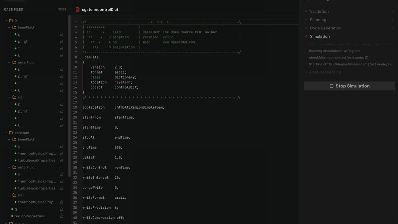398x224 pixels.
Task: Expand the Planning step chevron
Action: pos(392,20)
